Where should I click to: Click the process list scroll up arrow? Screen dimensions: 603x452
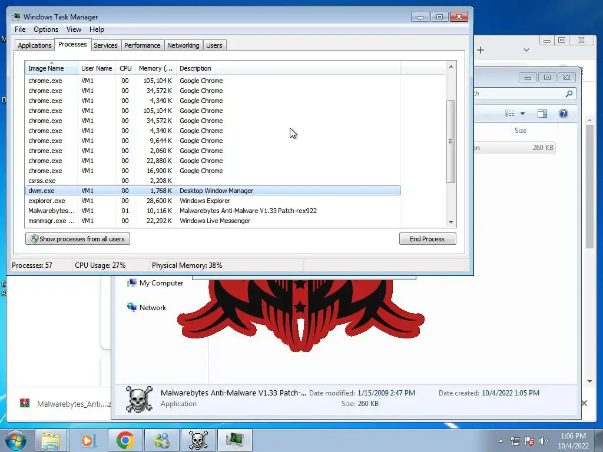point(451,66)
